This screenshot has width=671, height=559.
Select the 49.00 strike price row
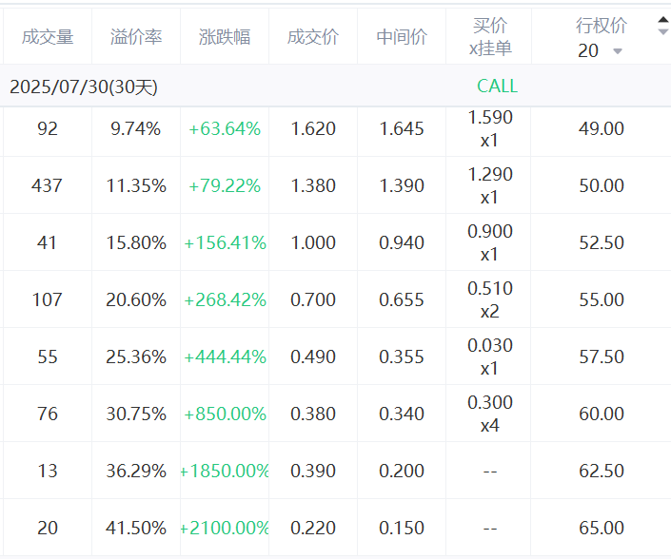(601, 129)
